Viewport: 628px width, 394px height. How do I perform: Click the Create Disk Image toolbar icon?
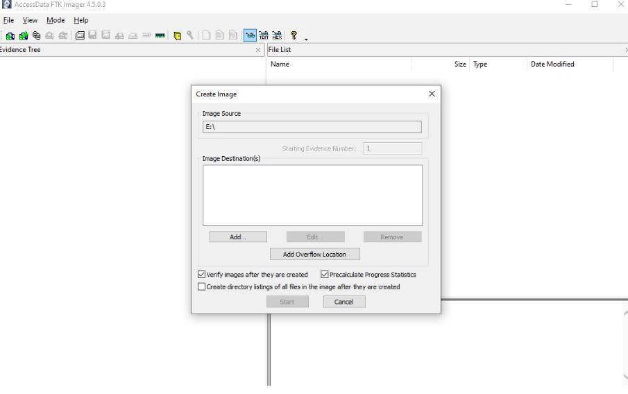(x=80, y=35)
